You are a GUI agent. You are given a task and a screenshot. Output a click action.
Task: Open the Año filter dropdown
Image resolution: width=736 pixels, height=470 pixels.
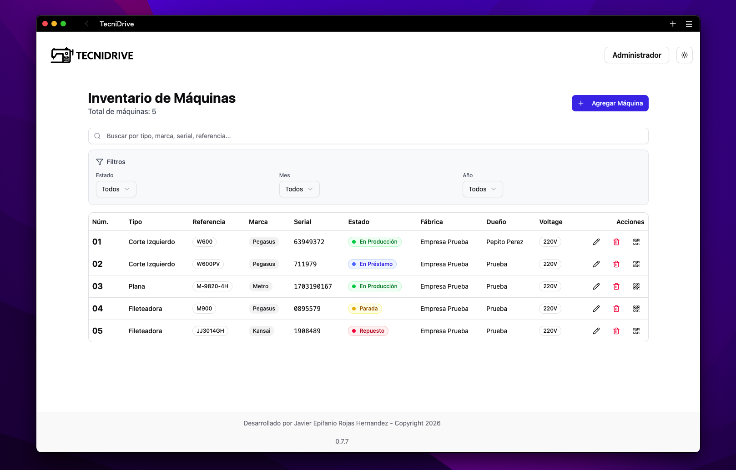(482, 189)
